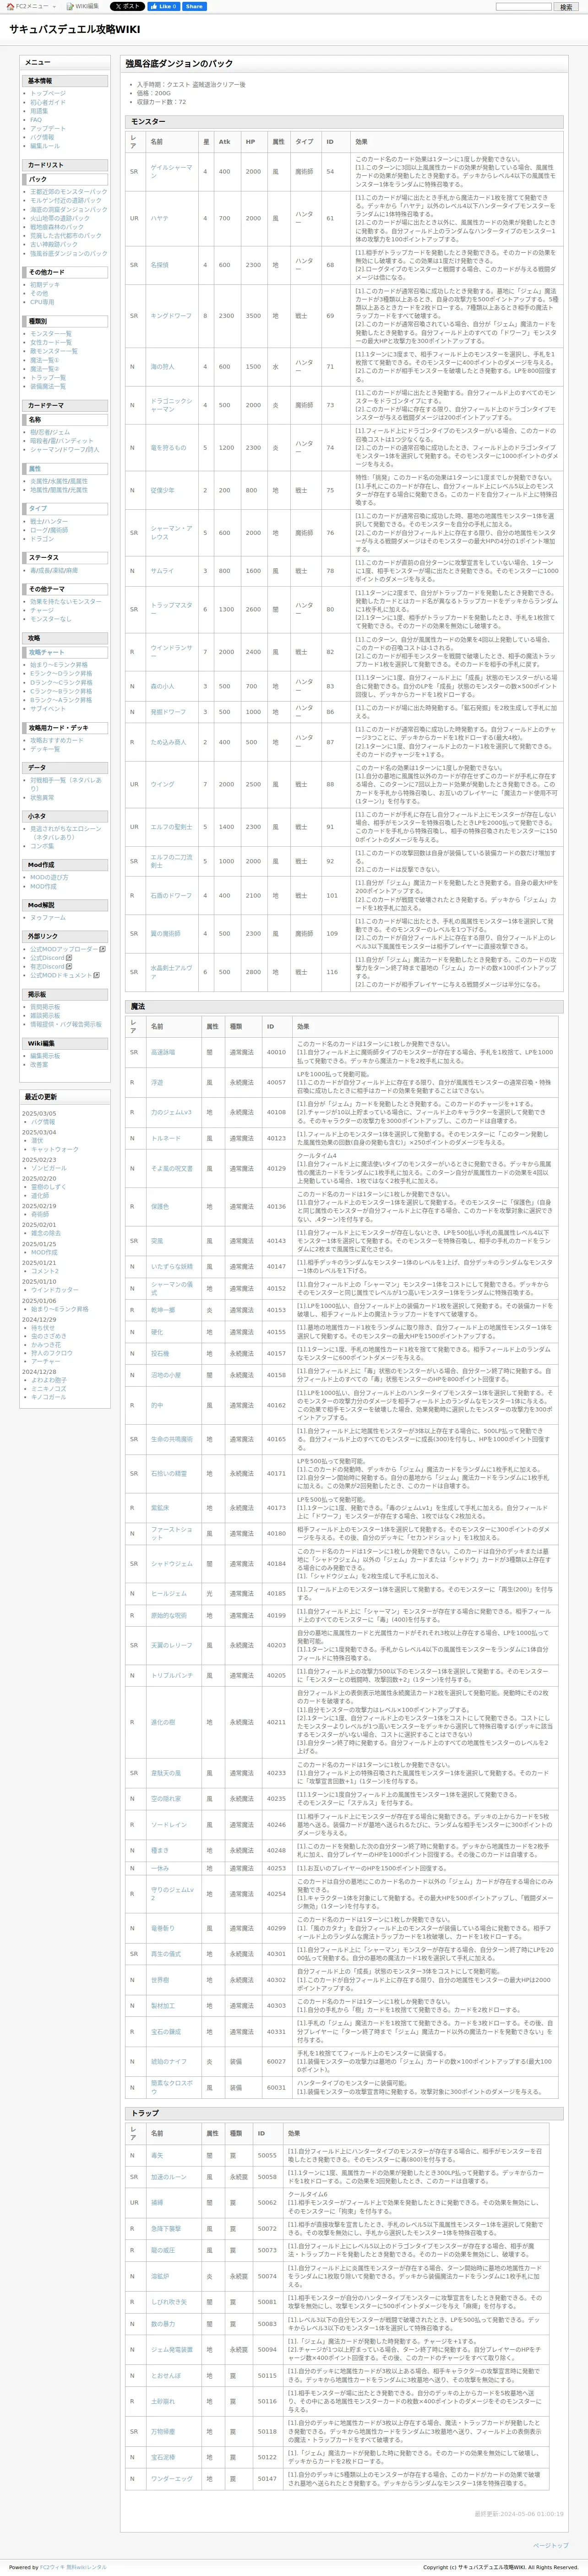Open 高速詠唱 magic card link
Viewport: 588px width, 2576px height.
[163, 1052]
